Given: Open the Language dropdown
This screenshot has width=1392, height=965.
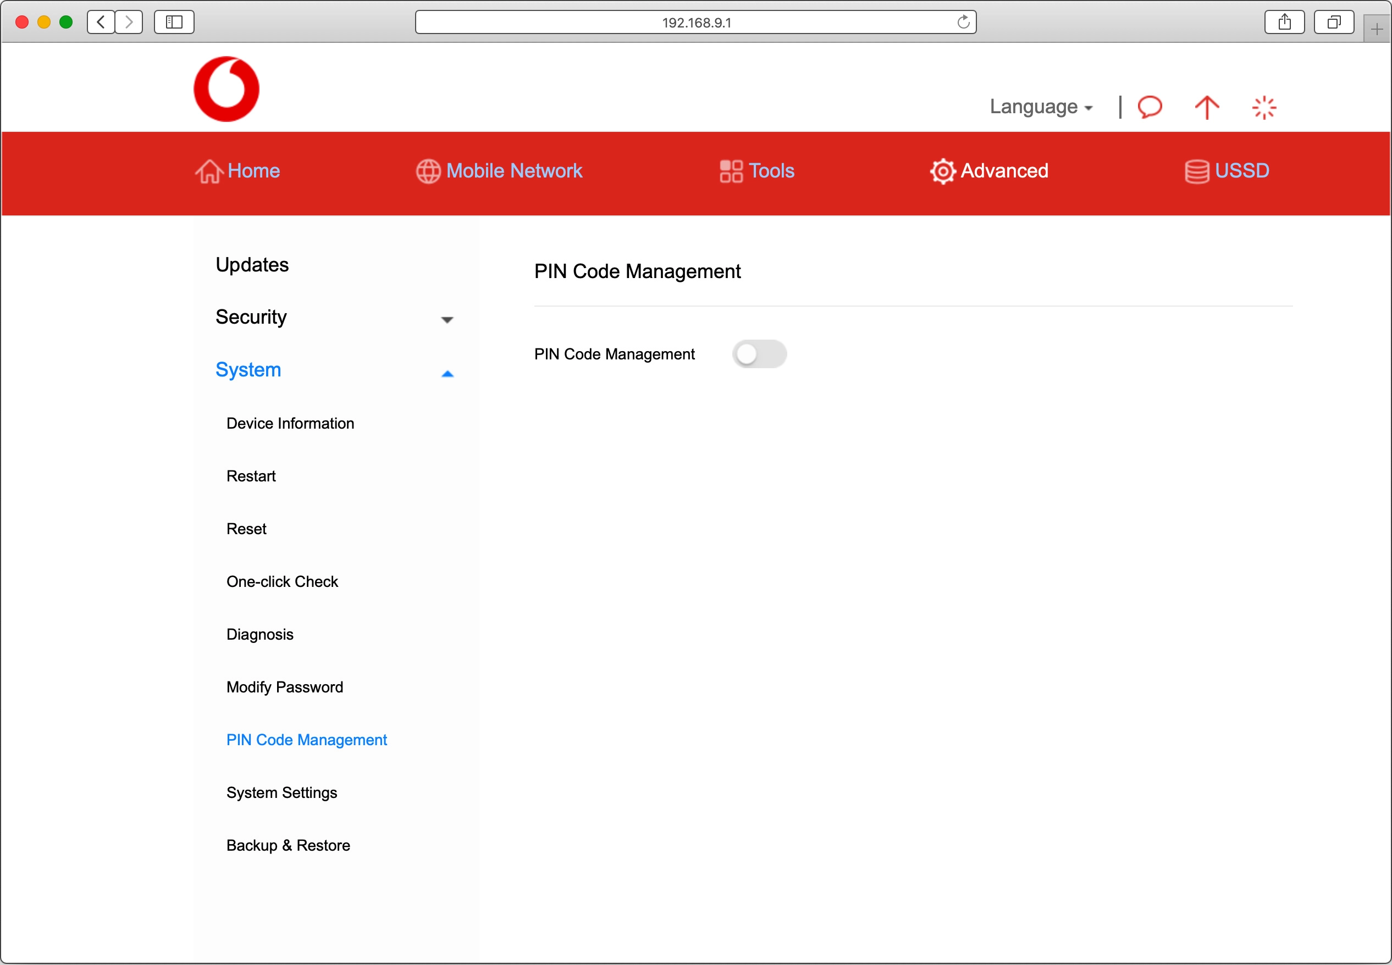Looking at the screenshot, I should coord(1040,107).
